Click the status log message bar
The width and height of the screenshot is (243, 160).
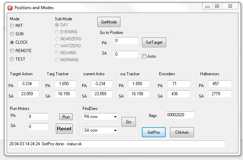tap(116, 144)
